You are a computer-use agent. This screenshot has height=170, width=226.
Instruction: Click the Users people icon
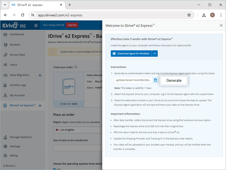tap(5, 65)
